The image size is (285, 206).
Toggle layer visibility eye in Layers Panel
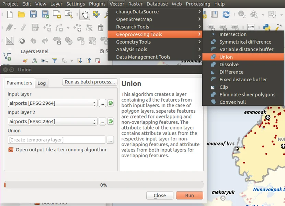tap(44, 61)
